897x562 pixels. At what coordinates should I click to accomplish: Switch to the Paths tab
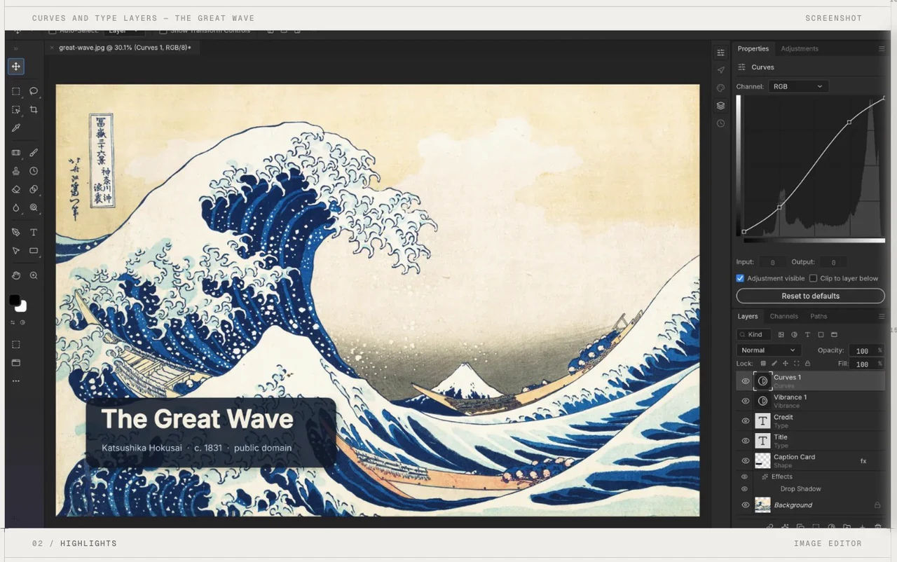coord(819,317)
